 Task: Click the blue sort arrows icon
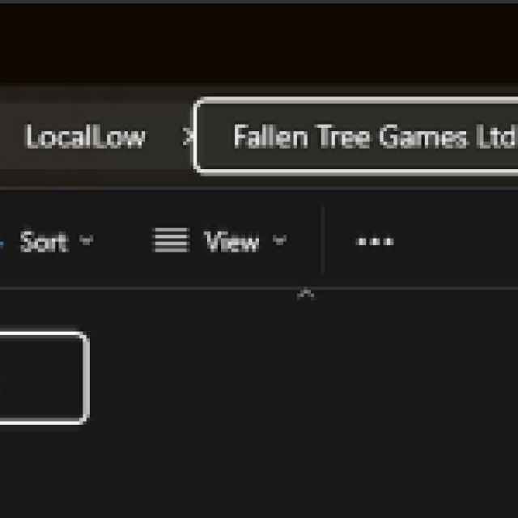tap(2, 244)
